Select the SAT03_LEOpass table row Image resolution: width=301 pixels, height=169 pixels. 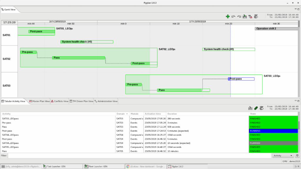149,119
